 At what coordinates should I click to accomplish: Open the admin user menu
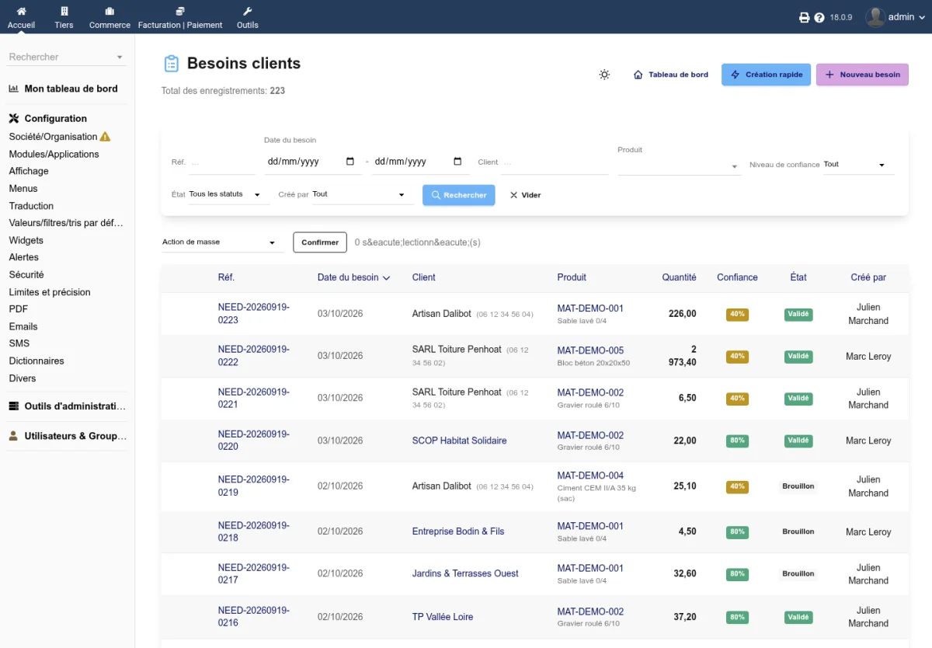point(895,17)
